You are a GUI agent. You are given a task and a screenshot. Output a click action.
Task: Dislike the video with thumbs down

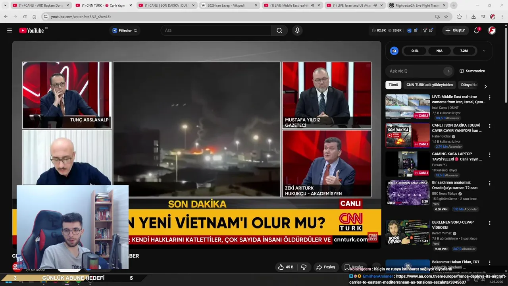[304, 267]
